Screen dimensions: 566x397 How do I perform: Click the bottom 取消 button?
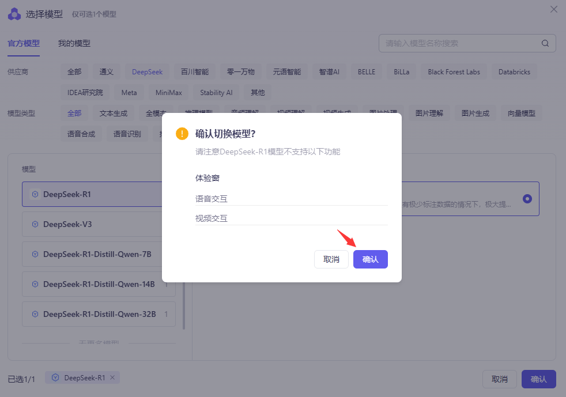point(500,379)
